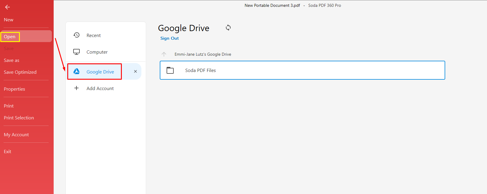Add Account for cloud storage
The width and height of the screenshot is (487, 194).
pyautogui.click(x=100, y=89)
